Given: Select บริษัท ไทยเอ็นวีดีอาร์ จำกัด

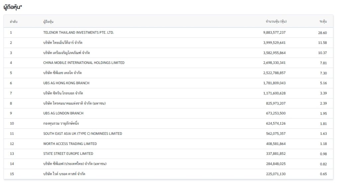Looking at the screenshot, I should (x=63, y=43).
